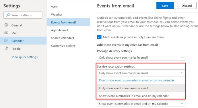198x108 pixels.
Task: Open General settings category
Action: [x=23, y=25]
